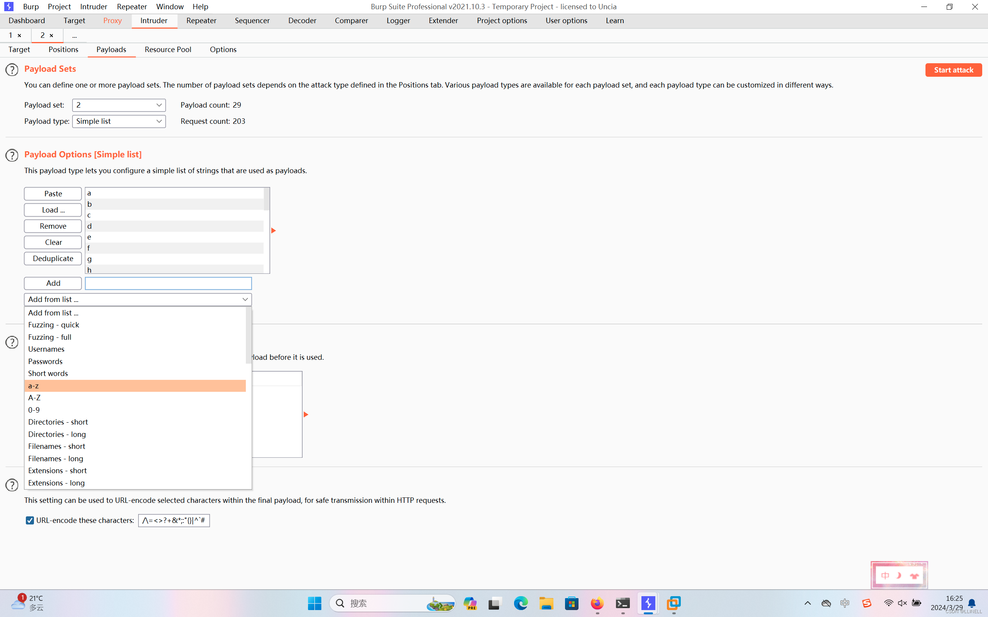Open the Payload type dropdown
This screenshot has width=988, height=617.
119,121
